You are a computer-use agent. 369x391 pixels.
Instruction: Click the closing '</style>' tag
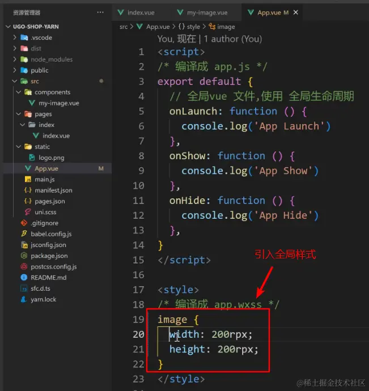tap(181, 379)
